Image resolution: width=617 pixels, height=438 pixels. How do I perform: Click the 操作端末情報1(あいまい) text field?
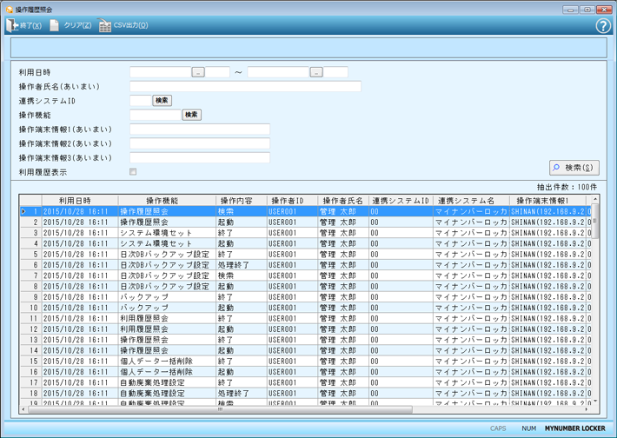point(200,129)
